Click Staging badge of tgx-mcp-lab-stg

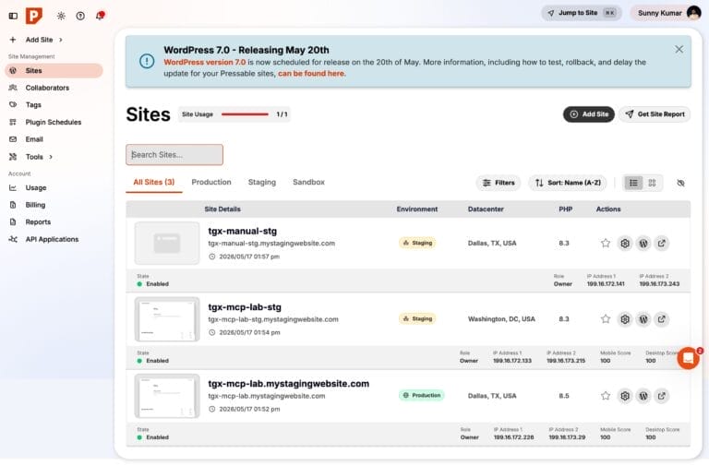417,318
